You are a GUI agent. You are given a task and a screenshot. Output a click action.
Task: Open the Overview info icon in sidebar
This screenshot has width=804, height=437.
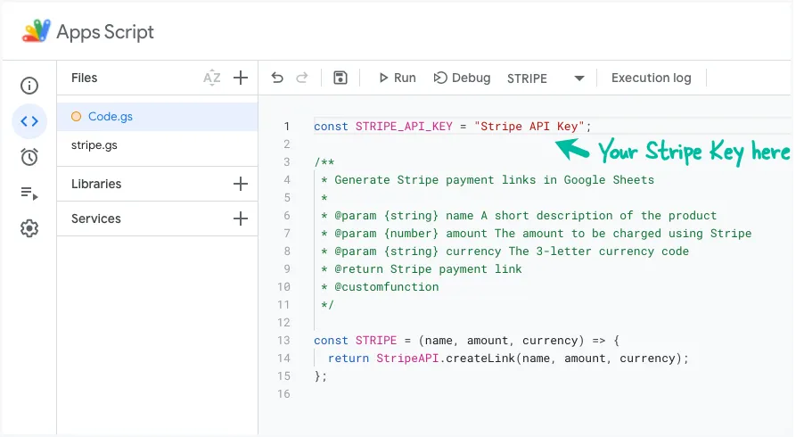29,85
